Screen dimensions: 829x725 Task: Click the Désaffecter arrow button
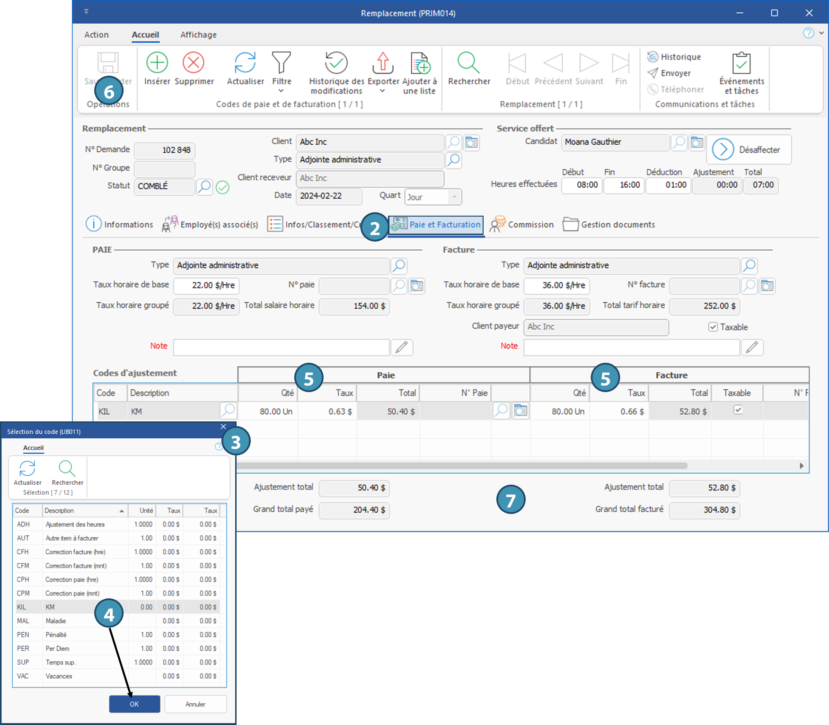(723, 150)
